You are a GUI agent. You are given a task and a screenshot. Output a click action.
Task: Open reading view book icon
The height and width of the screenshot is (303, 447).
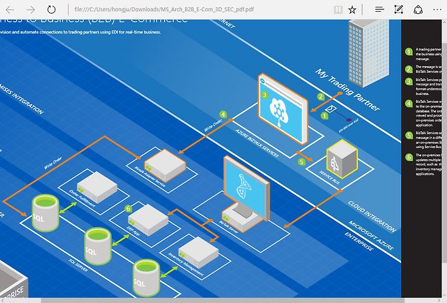338,10
